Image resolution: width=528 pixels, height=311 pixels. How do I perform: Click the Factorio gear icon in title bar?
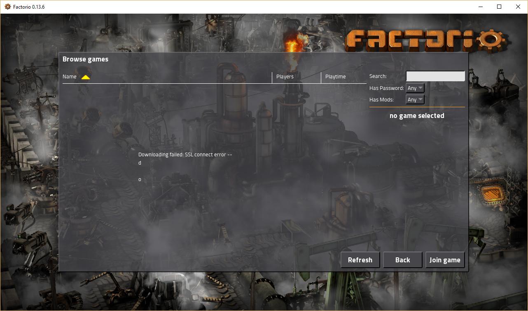7,7
